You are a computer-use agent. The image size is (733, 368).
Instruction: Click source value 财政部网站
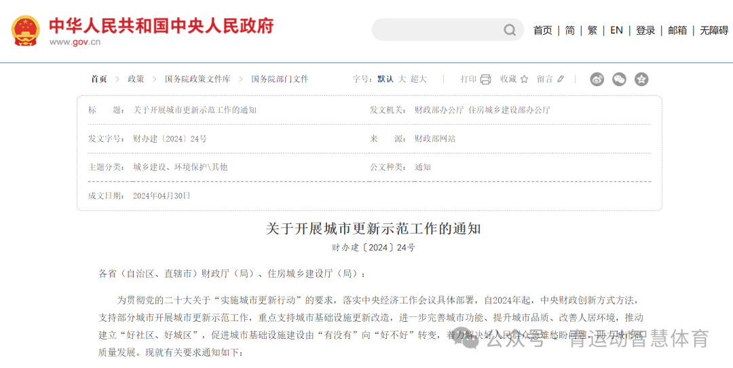[435, 139]
